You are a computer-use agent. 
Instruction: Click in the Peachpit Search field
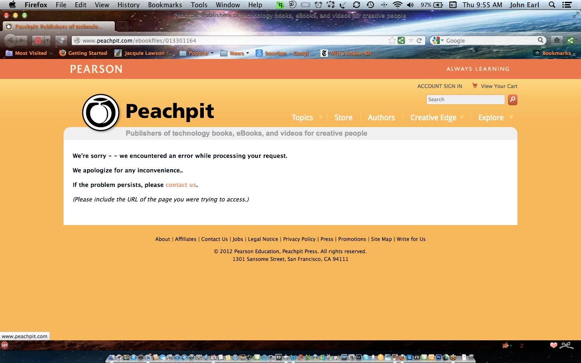pyautogui.click(x=465, y=99)
